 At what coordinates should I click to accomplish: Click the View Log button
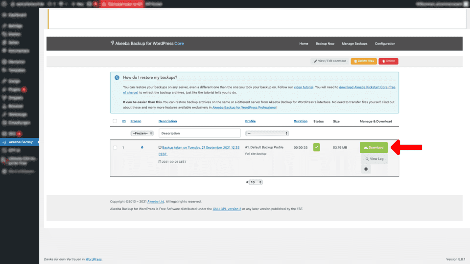click(x=375, y=159)
